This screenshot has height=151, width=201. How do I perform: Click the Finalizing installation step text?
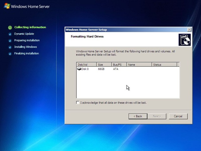26,53
